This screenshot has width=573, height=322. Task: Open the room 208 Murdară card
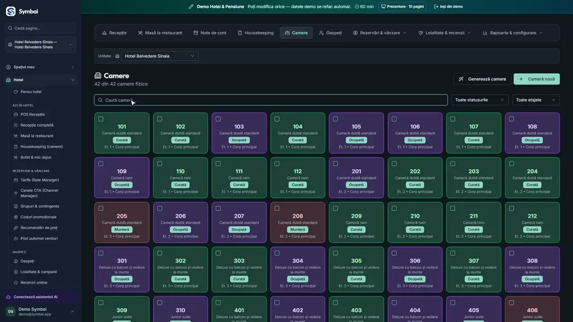click(298, 222)
